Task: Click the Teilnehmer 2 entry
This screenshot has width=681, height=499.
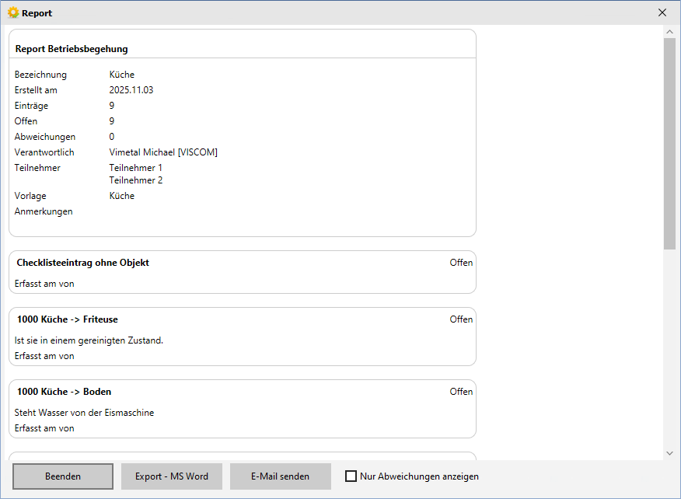Action: click(x=136, y=180)
